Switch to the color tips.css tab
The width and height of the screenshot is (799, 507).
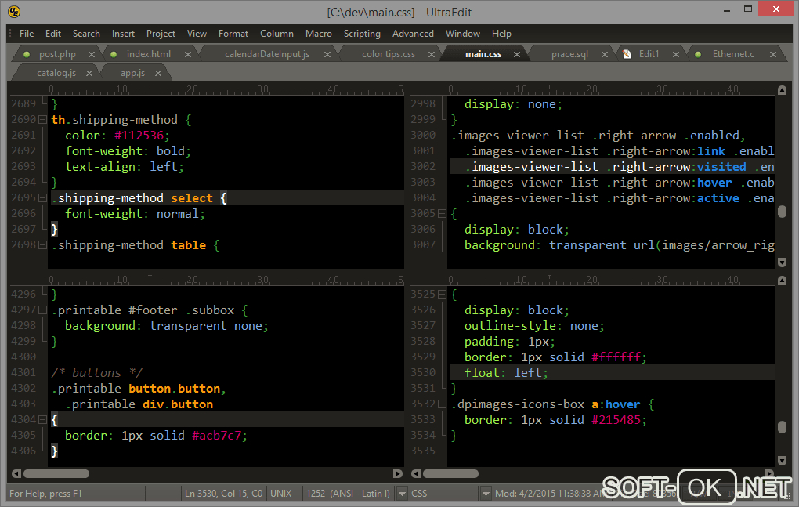pyautogui.click(x=389, y=54)
